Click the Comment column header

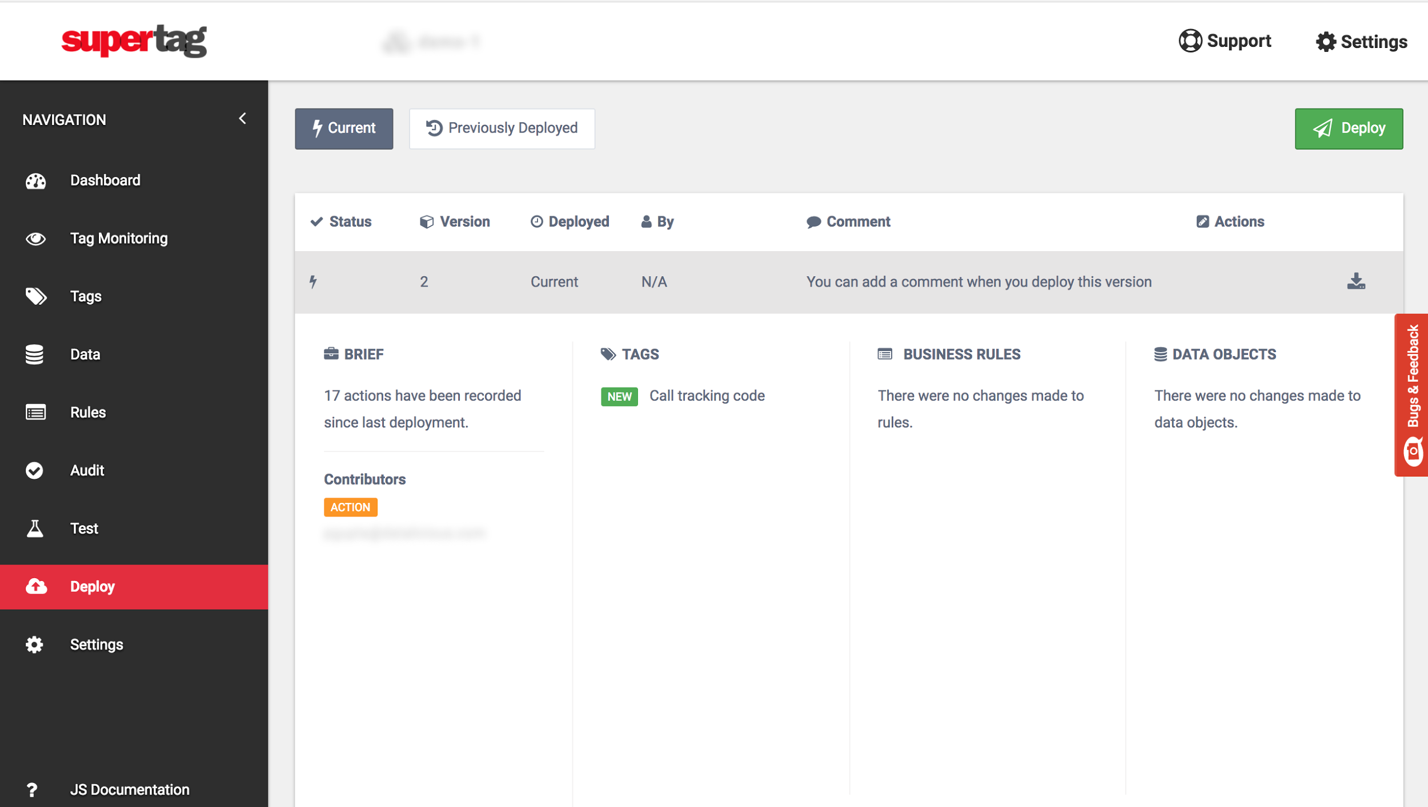pyautogui.click(x=848, y=221)
